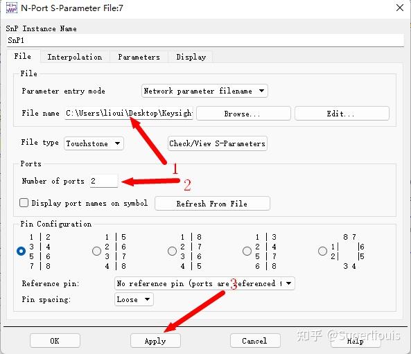Click the N-Port S-Parameter title bar icon
The height and width of the screenshot is (354, 411).
tap(12, 8)
